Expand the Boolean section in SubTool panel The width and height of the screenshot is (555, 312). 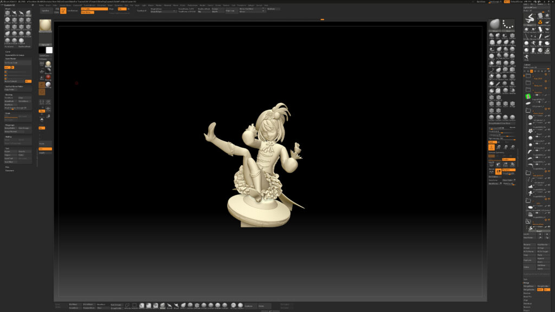[527, 293]
